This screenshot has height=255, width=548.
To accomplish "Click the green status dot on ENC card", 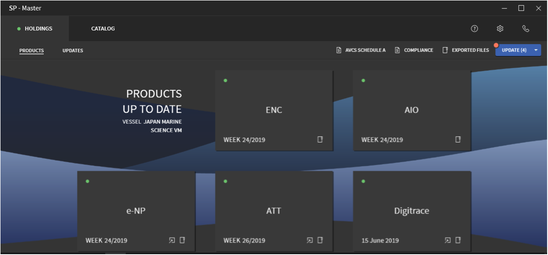I will click(225, 80).
